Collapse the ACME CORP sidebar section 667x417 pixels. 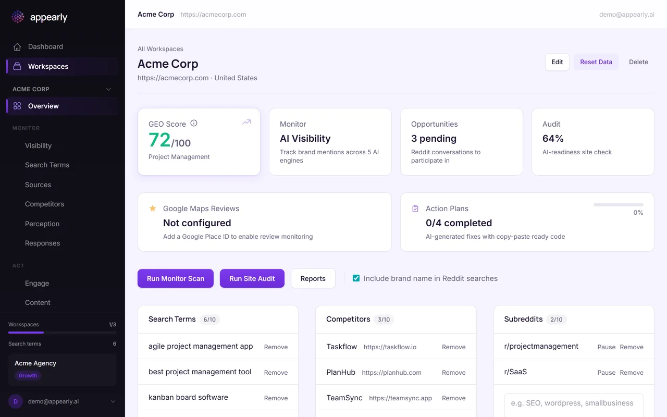coord(108,89)
